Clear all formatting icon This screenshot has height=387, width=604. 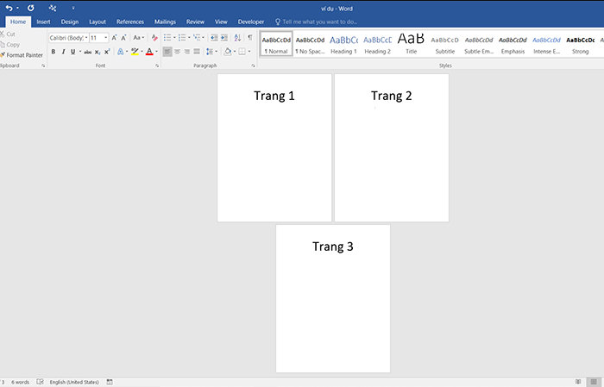[x=154, y=38]
